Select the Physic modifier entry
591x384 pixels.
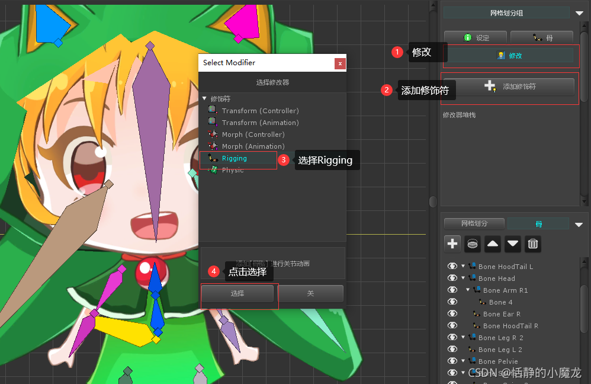233,170
